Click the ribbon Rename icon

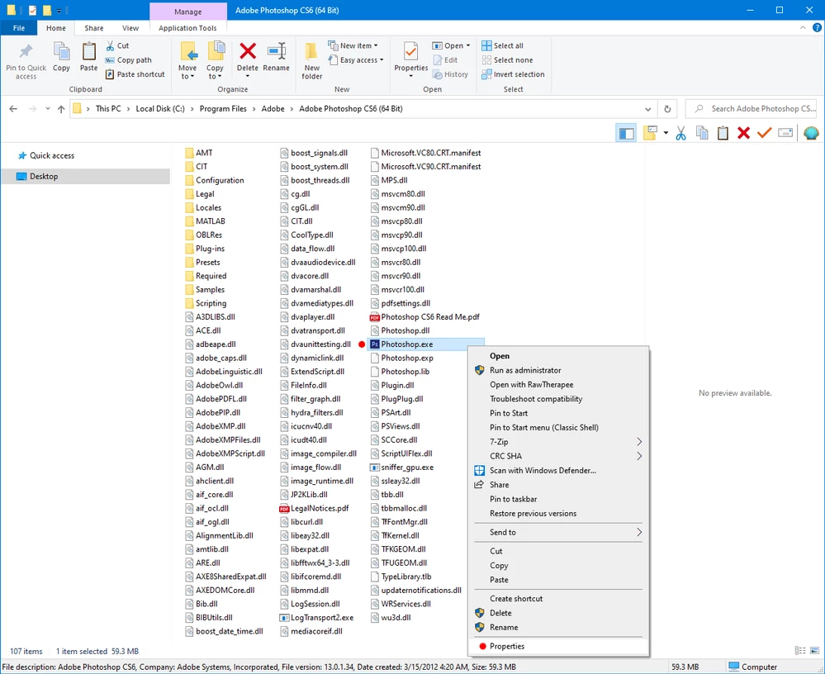tap(276, 51)
